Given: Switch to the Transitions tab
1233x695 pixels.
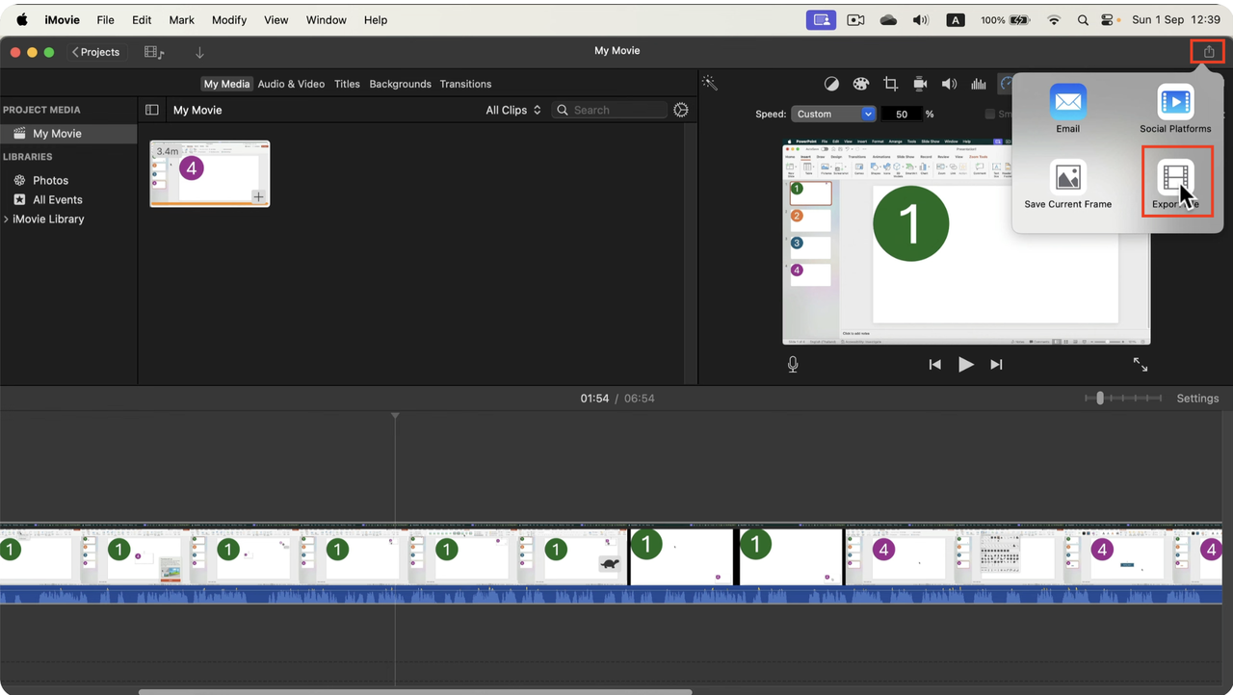Looking at the screenshot, I should coord(465,84).
